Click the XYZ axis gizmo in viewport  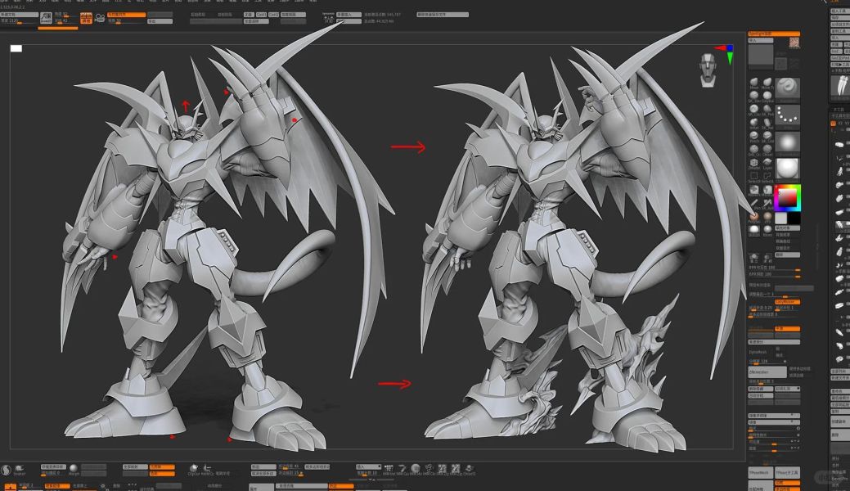tap(726, 53)
